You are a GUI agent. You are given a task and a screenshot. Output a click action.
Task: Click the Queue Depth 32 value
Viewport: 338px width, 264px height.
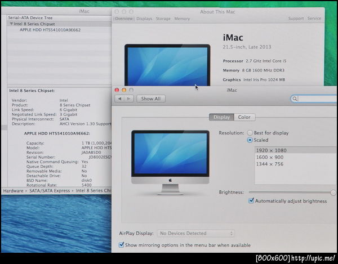(84, 167)
